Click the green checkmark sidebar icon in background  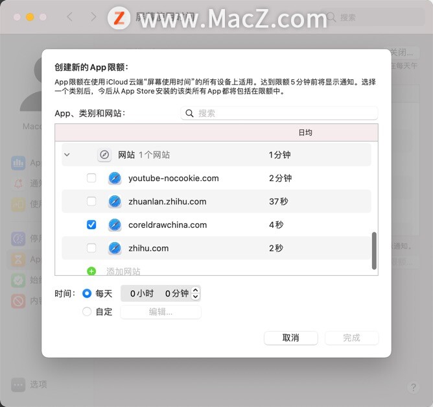pos(18,280)
